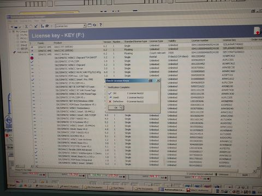This screenshot has height=196, width=262.
Task: Click the 0 day(s) (14 days) validity cell
Action: click(x=178, y=57)
